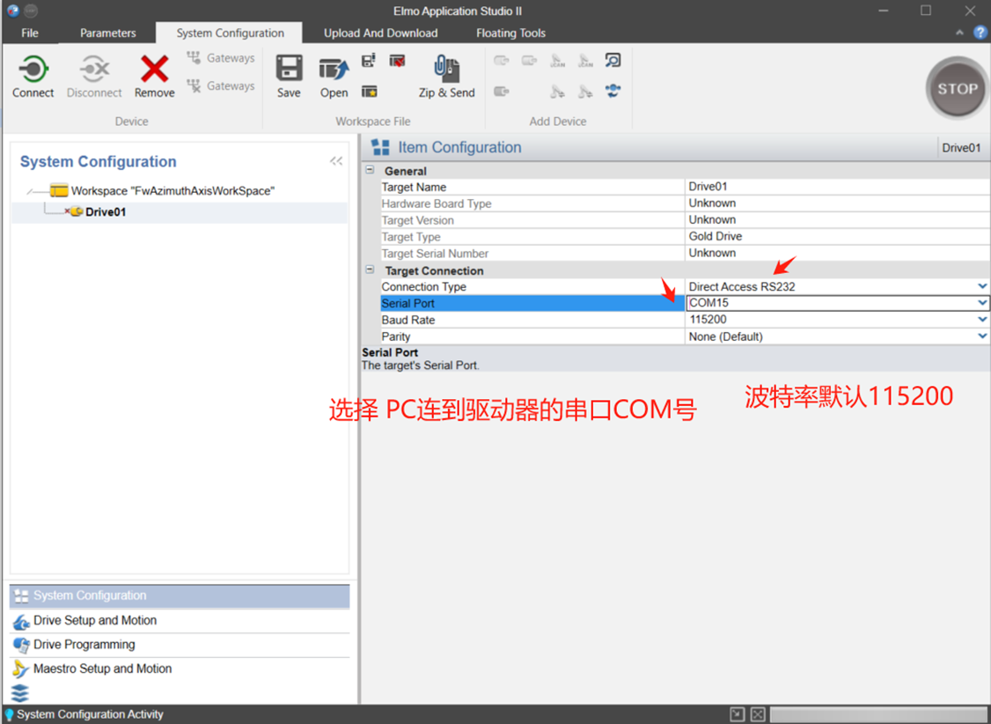
Task: Click the "Serial Port" property label
Action: (x=408, y=303)
